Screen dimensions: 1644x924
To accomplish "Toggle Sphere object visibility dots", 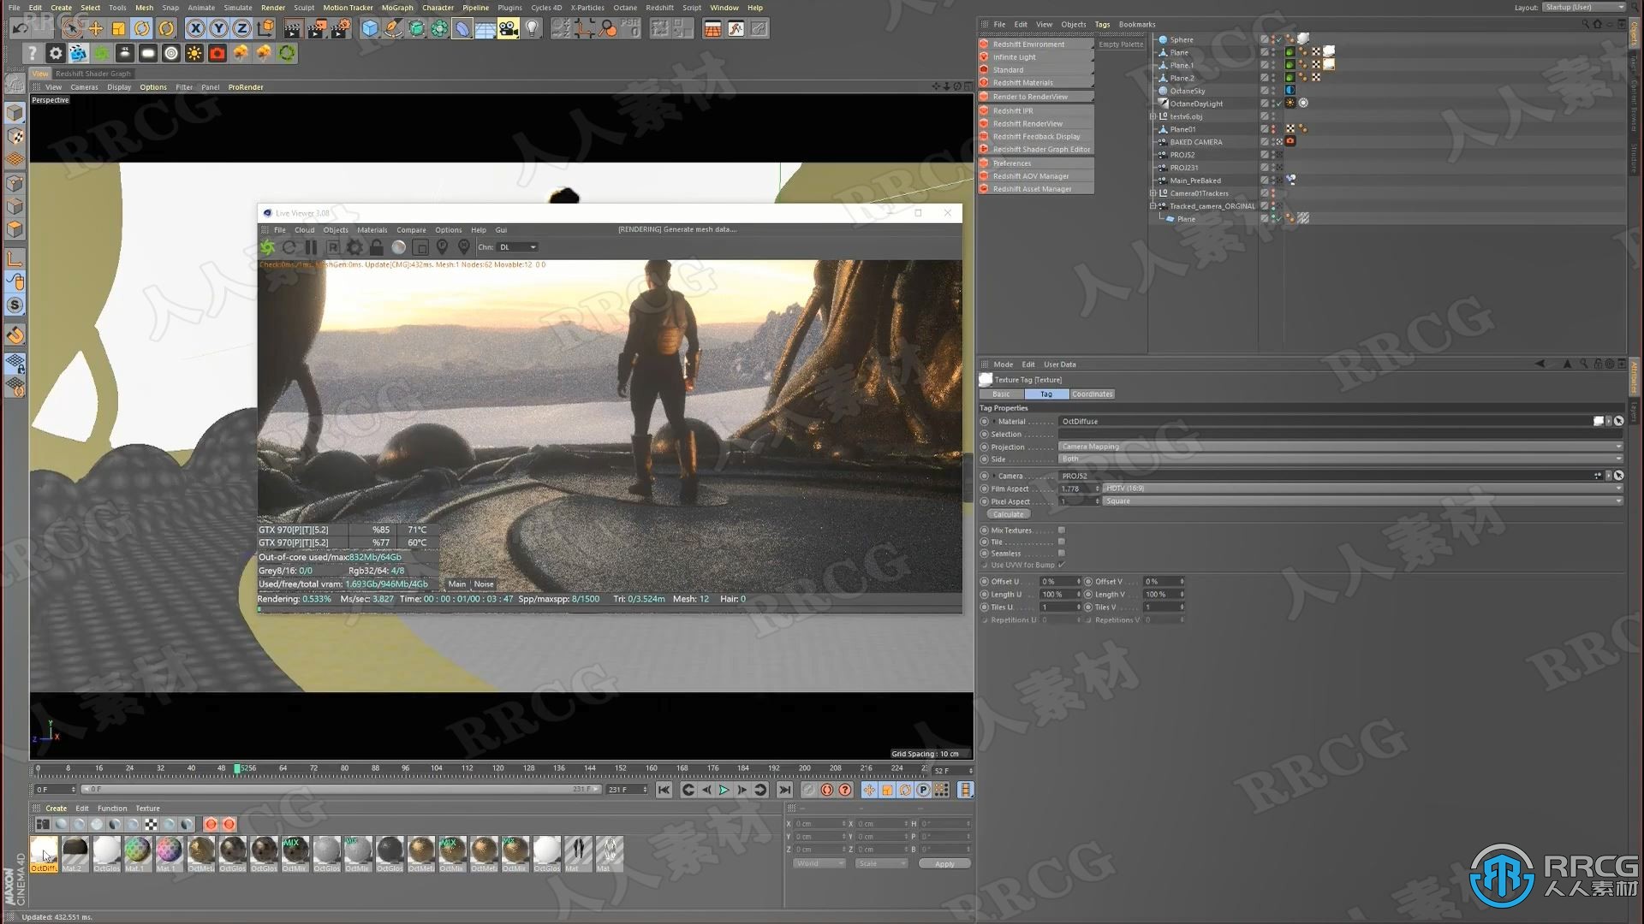I will pyautogui.click(x=1273, y=39).
